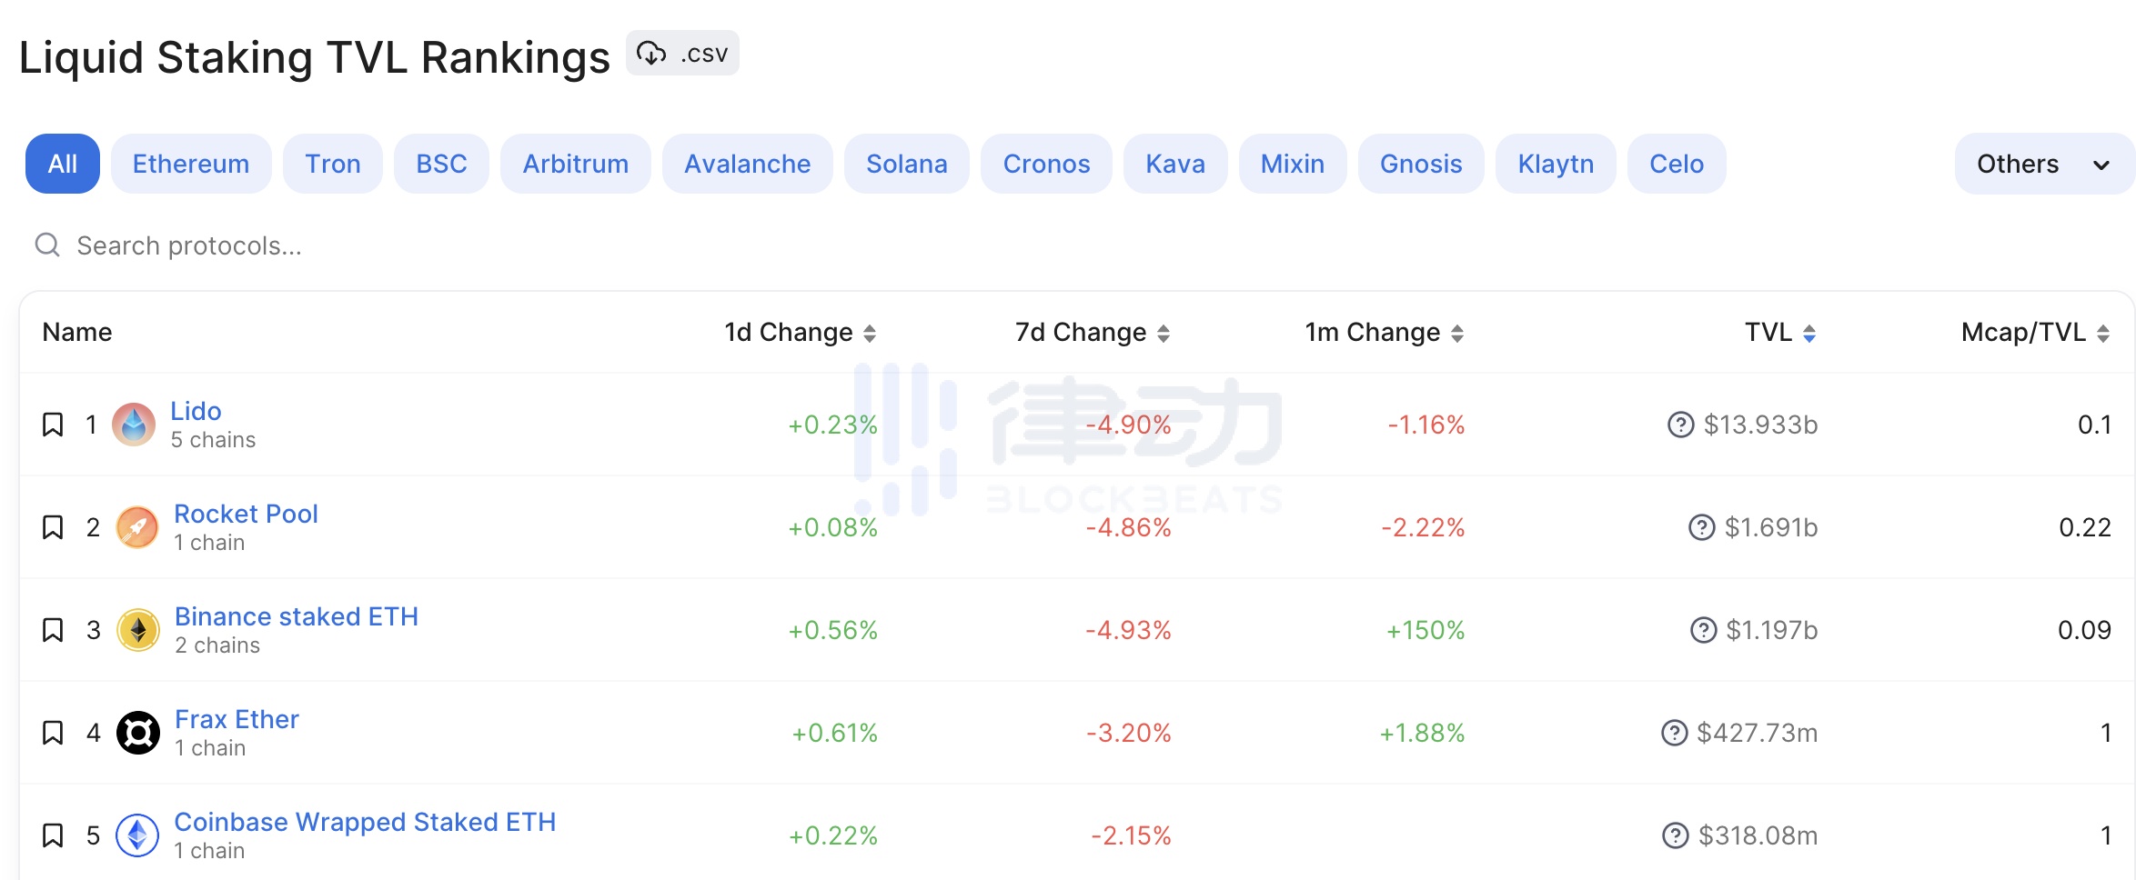Open Coinbase Wrapped Staked ETH page
This screenshot has width=2136, height=880.
(x=364, y=822)
